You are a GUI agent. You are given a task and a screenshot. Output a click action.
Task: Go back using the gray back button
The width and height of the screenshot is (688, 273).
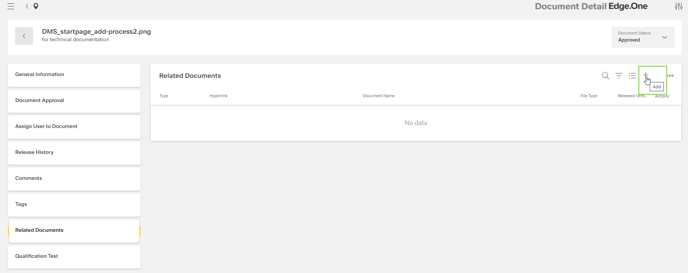tap(24, 36)
